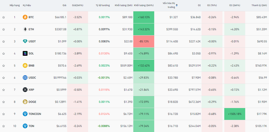Toggle favorite star for SOL row

tap(4, 53)
